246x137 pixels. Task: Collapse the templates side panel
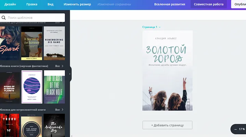[x=70, y=74]
